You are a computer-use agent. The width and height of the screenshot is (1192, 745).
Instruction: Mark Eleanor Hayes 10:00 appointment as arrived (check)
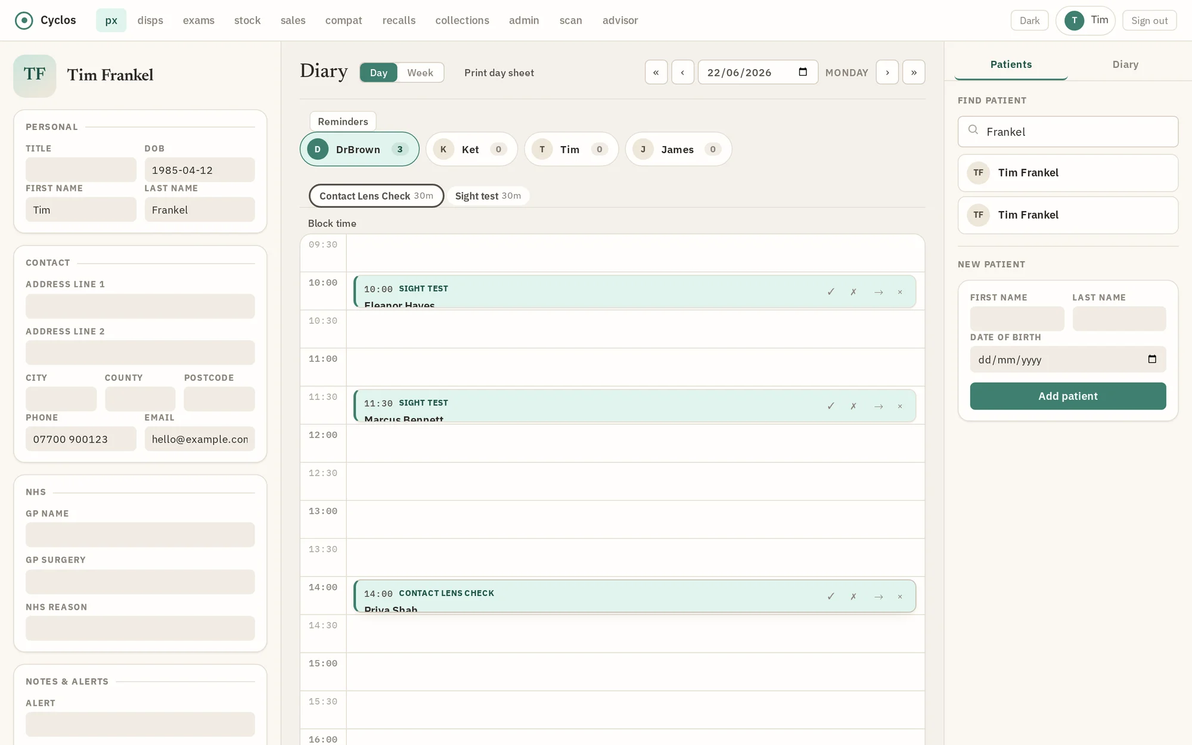[x=831, y=292]
